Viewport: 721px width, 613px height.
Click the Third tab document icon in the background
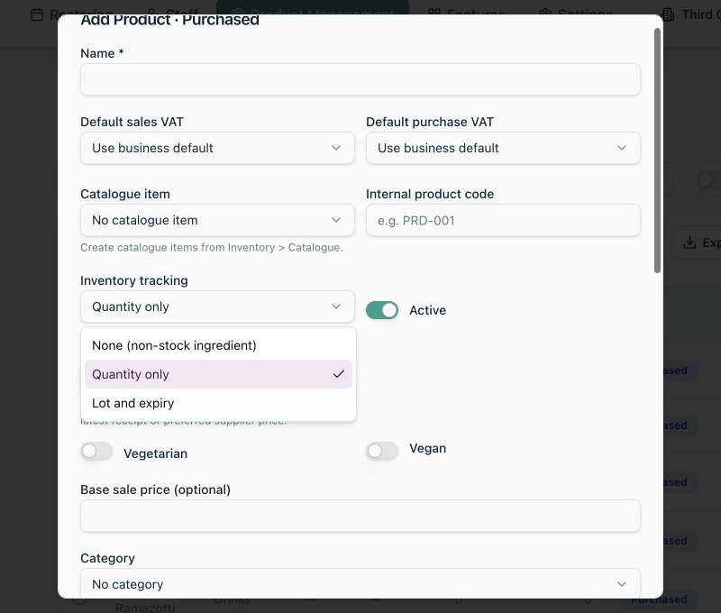[x=668, y=14]
